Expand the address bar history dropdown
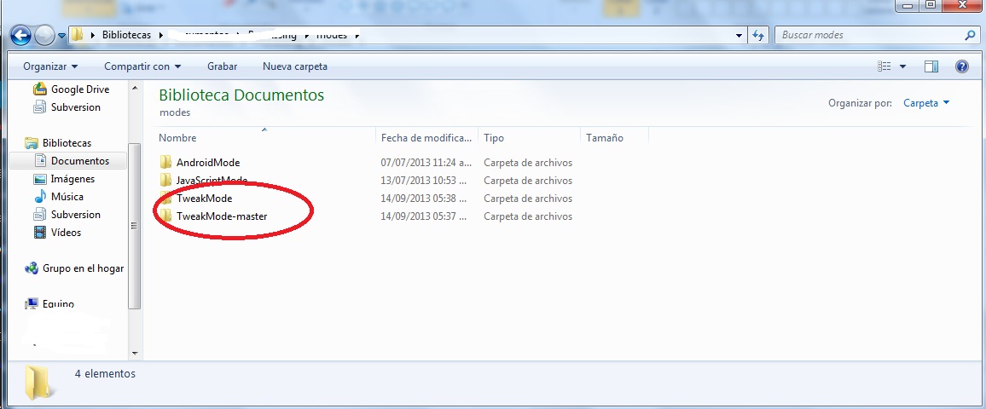986x409 pixels. click(739, 36)
